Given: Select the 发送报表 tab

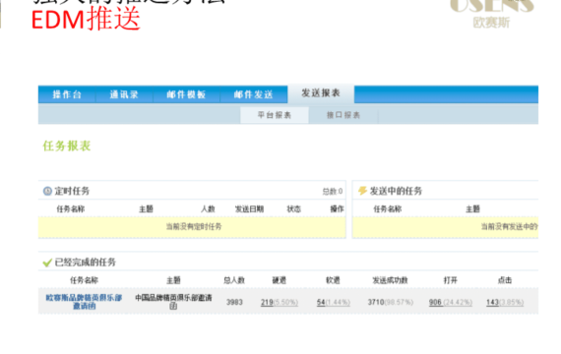Looking at the screenshot, I should point(321,93).
